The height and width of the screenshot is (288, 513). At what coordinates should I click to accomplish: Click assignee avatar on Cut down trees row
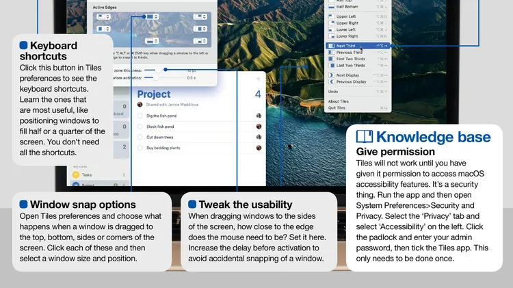[259, 137]
